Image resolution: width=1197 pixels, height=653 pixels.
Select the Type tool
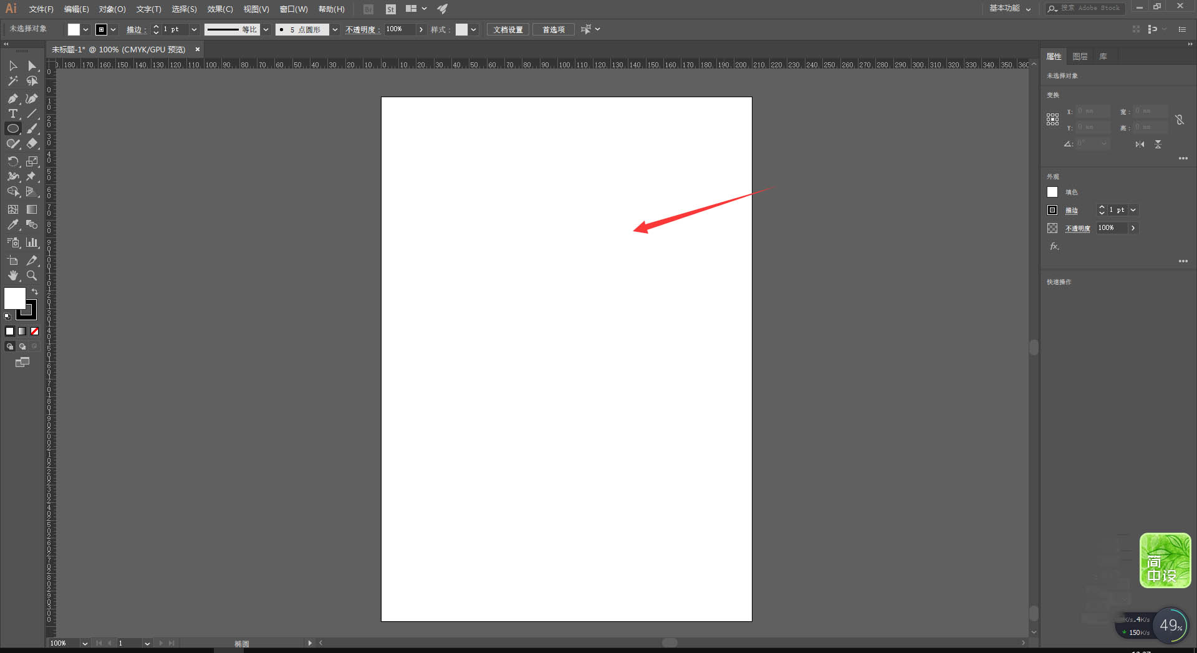12,113
